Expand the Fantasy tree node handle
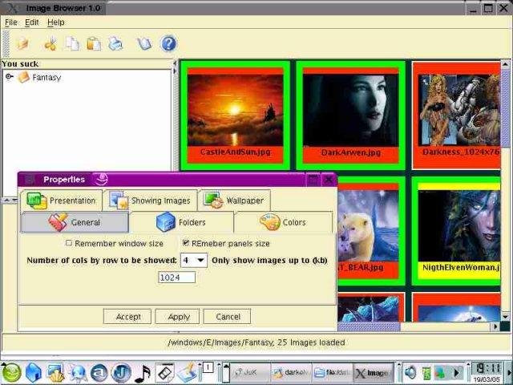The image size is (513, 385). click(x=9, y=77)
